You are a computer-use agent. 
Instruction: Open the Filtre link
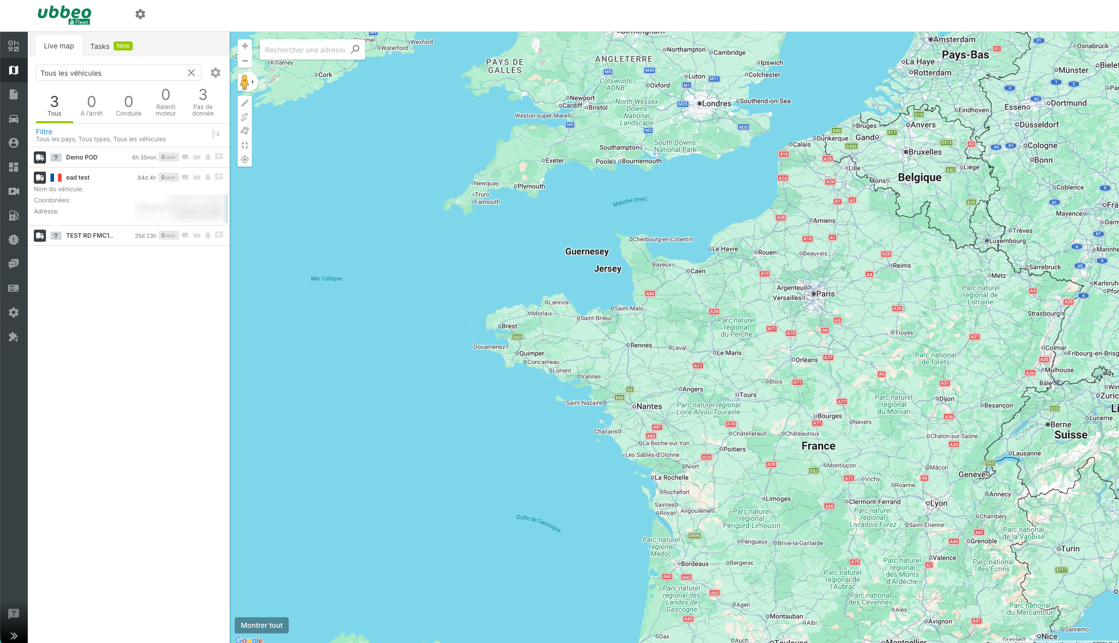(44, 132)
